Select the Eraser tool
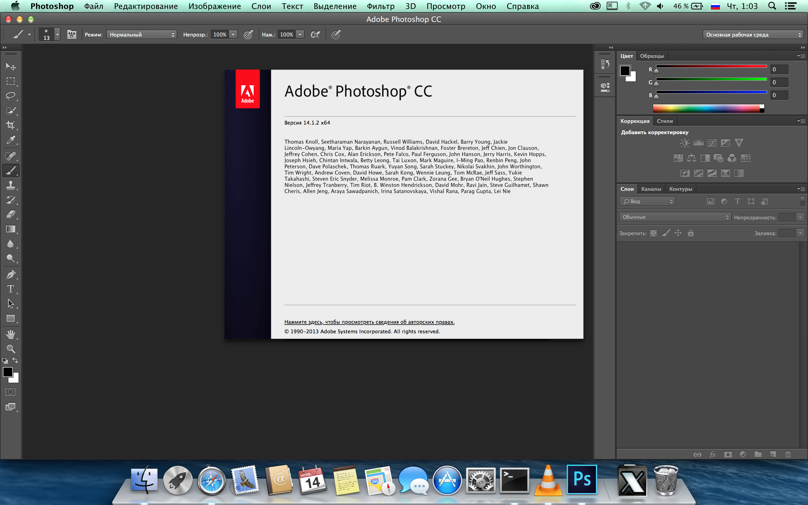Image resolution: width=808 pixels, height=505 pixels. (x=11, y=214)
